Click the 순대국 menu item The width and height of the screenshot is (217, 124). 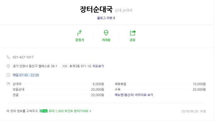point(17,84)
